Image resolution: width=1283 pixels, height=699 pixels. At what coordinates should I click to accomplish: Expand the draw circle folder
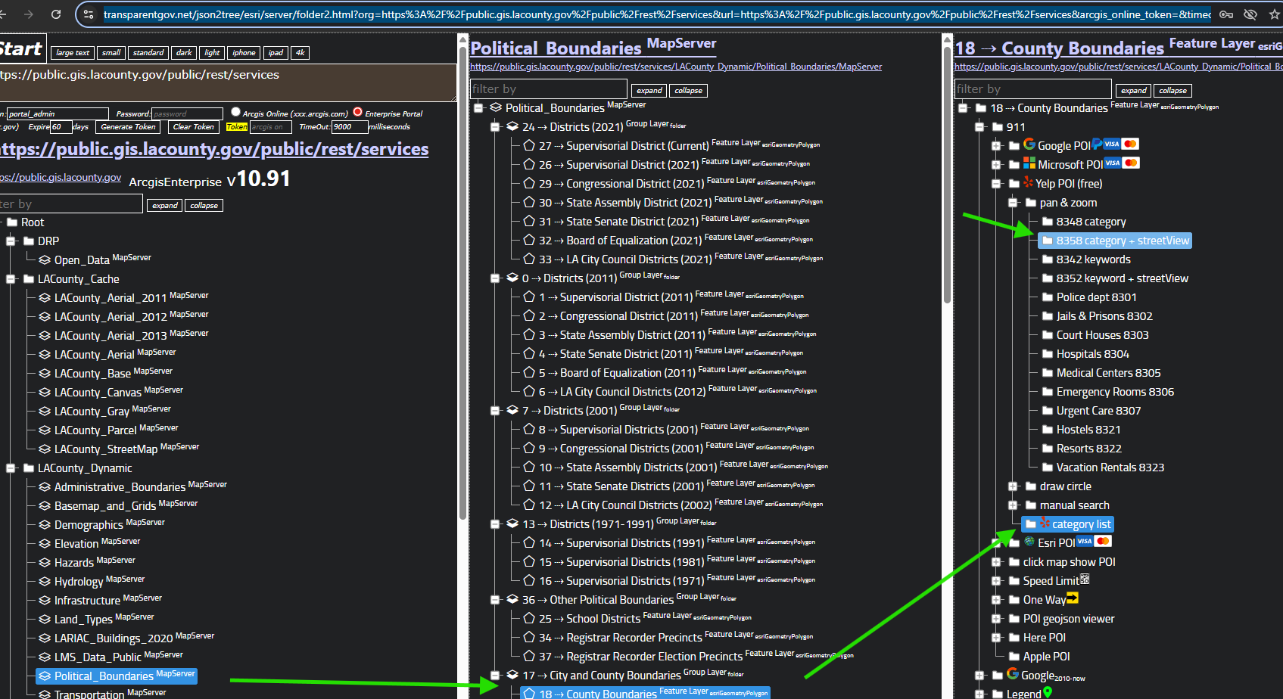point(1013,486)
